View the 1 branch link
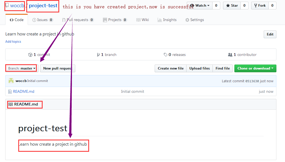Viewport: 285px width, 162px height. click(x=107, y=55)
